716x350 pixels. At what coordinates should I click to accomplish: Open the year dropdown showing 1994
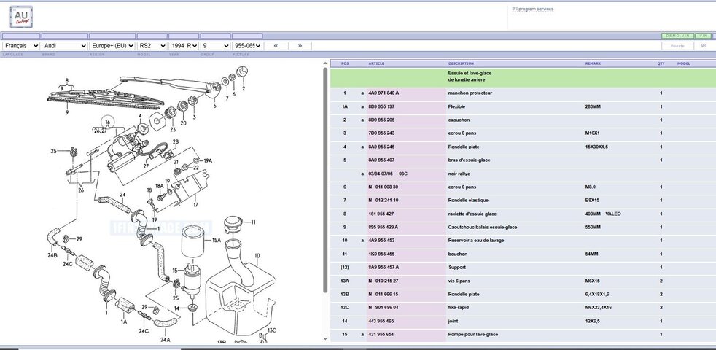click(x=184, y=46)
